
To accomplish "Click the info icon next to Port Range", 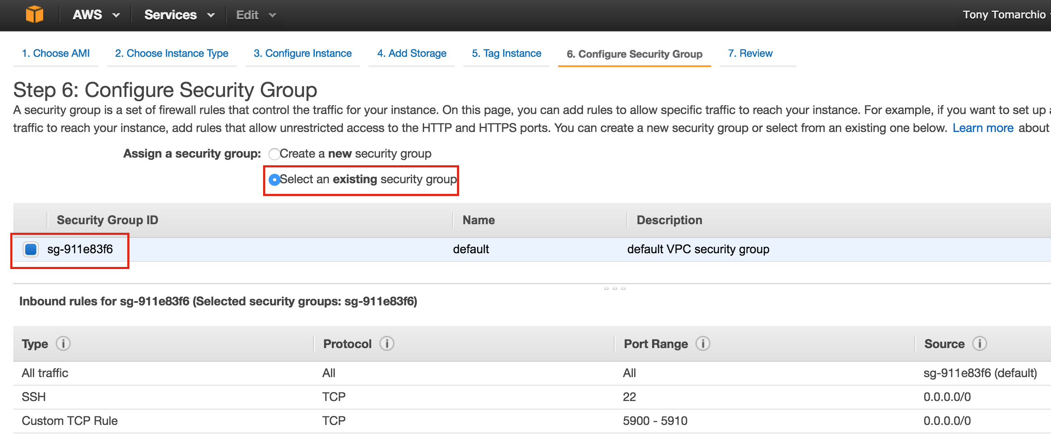I will click(703, 343).
